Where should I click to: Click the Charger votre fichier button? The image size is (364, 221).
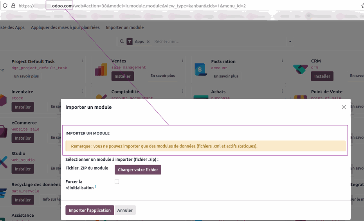[x=138, y=170]
